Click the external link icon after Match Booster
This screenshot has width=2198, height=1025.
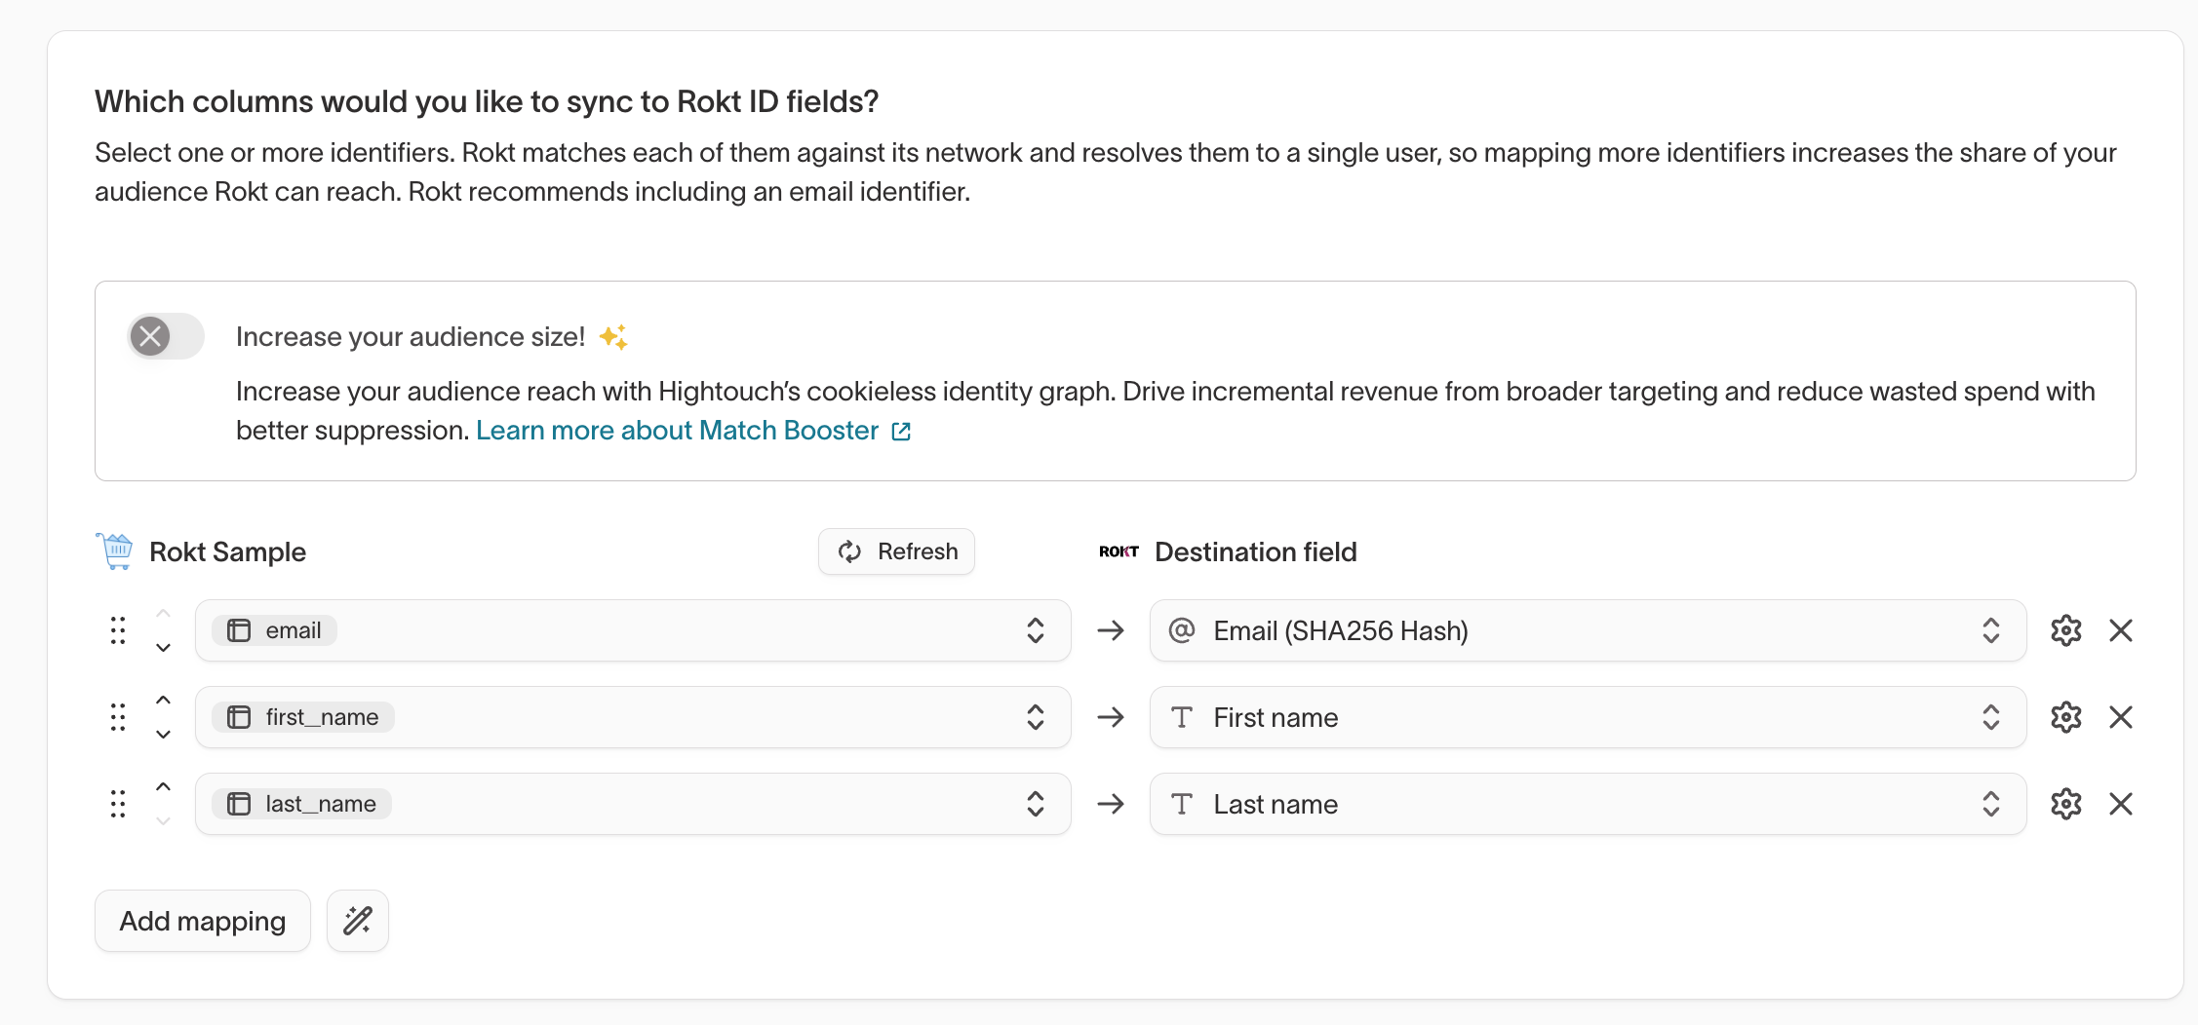901,432
